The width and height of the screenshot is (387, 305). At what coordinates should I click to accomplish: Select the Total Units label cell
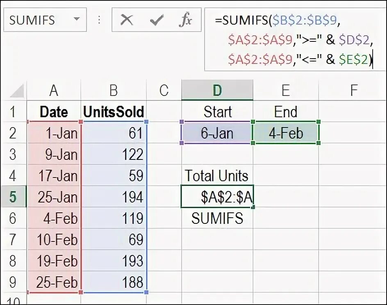[x=217, y=176]
